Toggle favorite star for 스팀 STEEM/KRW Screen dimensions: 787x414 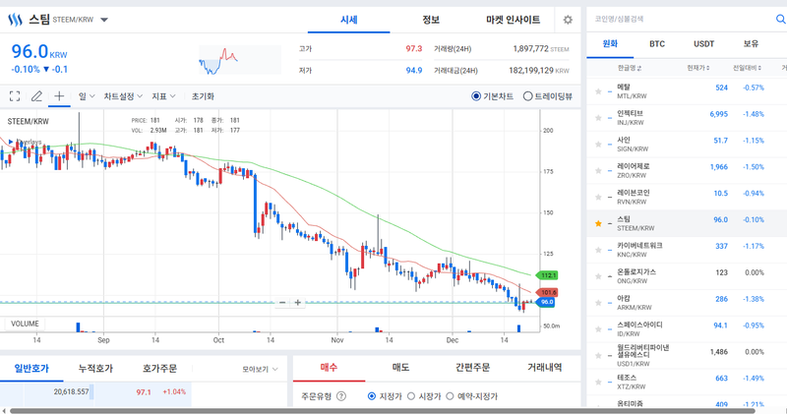[598, 224]
